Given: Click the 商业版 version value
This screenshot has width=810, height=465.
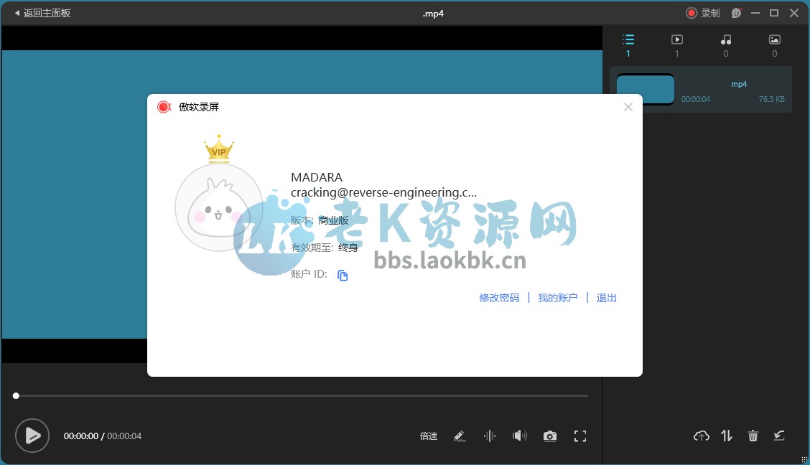Looking at the screenshot, I should [x=333, y=220].
